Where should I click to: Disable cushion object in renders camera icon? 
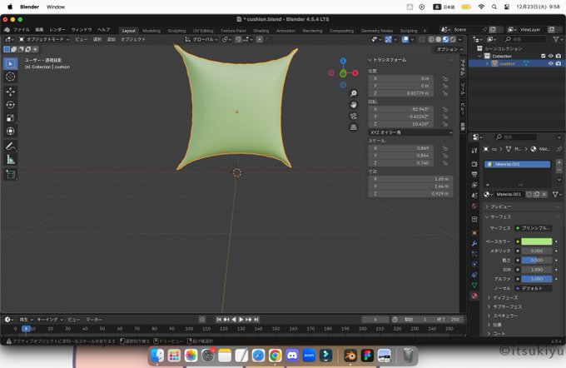[x=559, y=63]
